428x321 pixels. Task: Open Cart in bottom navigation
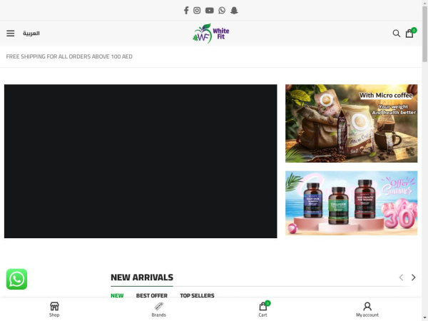click(x=263, y=310)
